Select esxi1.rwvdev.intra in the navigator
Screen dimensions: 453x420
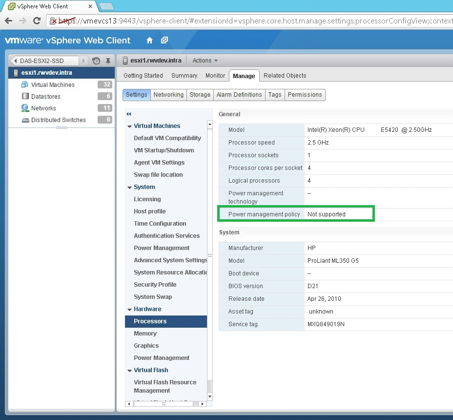coord(62,73)
